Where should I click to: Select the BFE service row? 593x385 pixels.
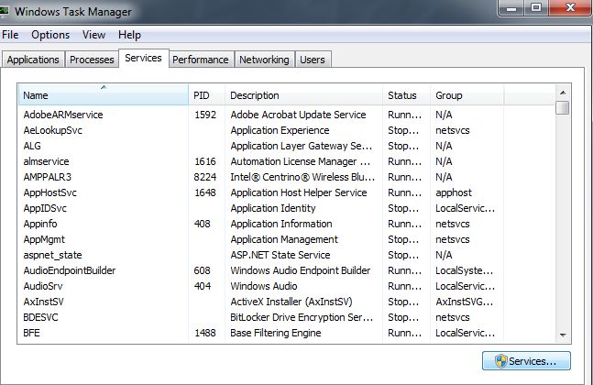pos(287,333)
